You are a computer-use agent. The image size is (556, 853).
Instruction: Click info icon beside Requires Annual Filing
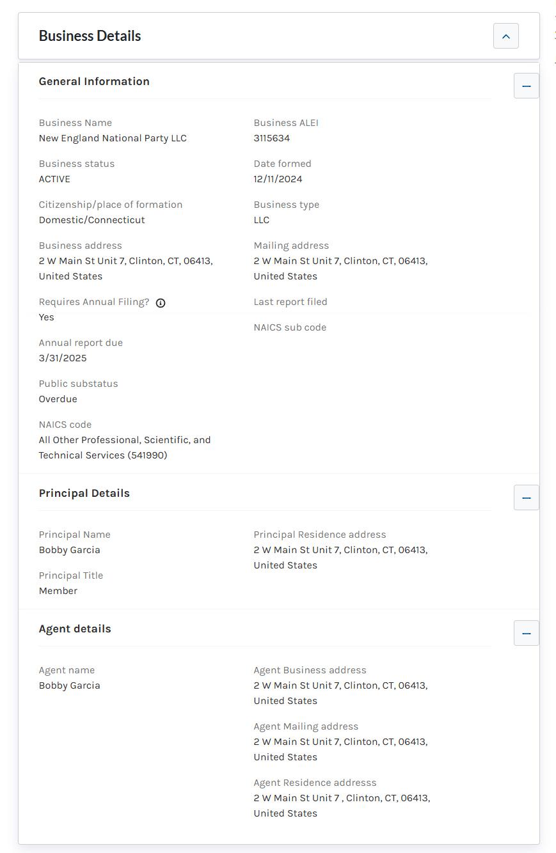[x=161, y=303]
